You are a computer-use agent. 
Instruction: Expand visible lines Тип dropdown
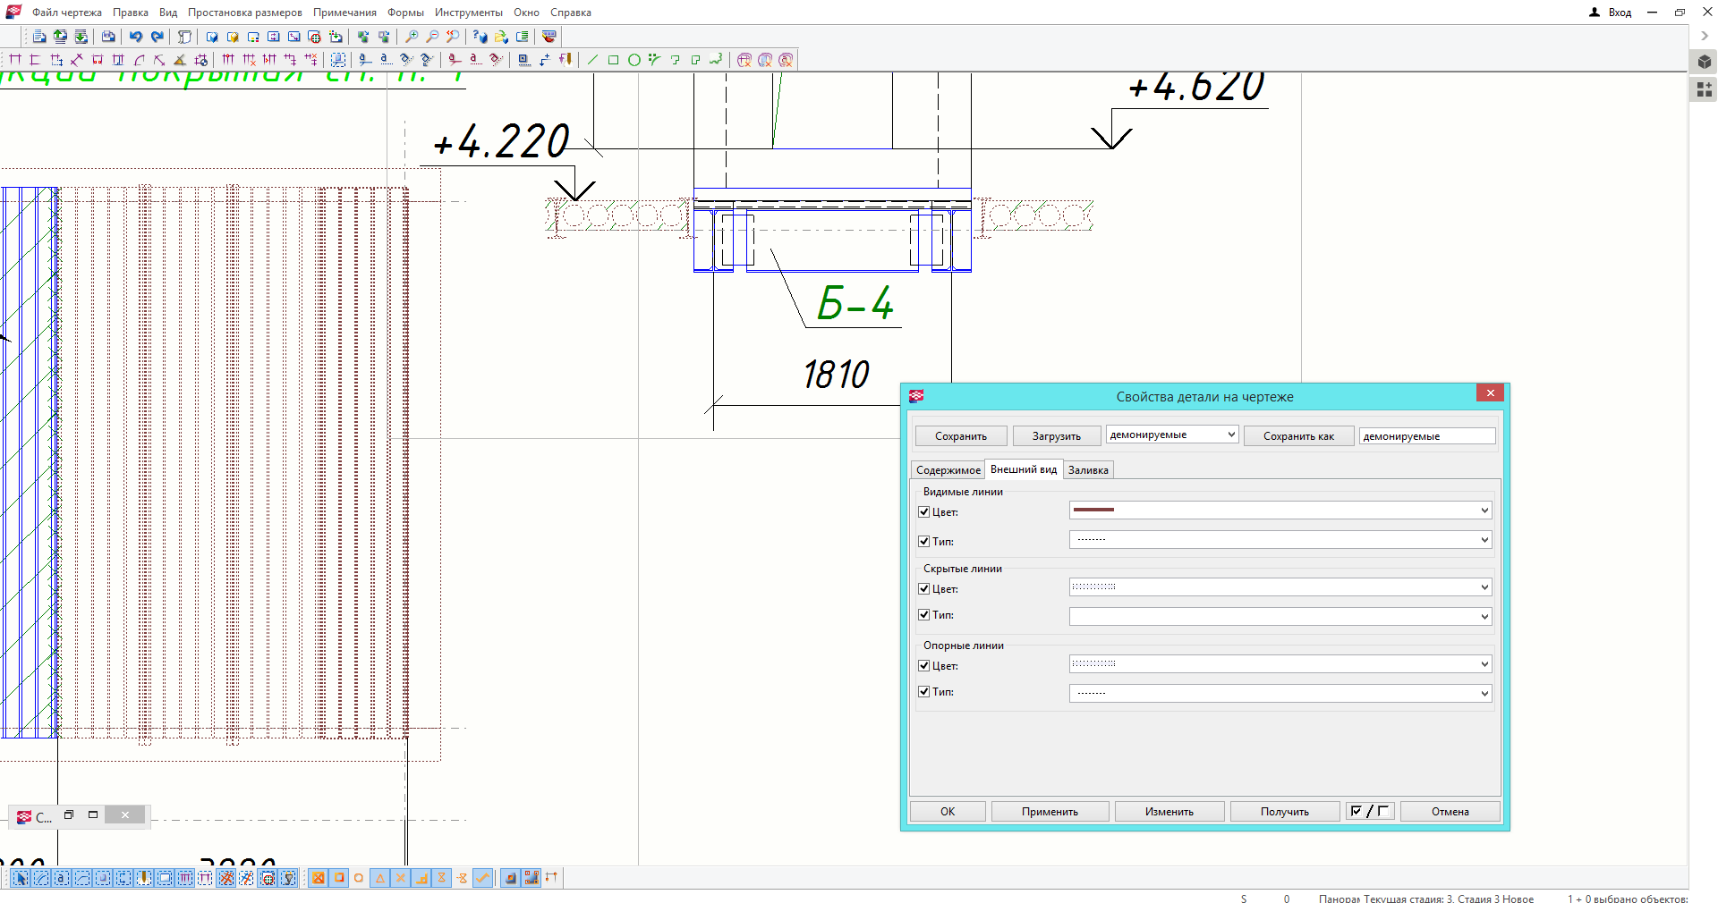click(1484, 540)
